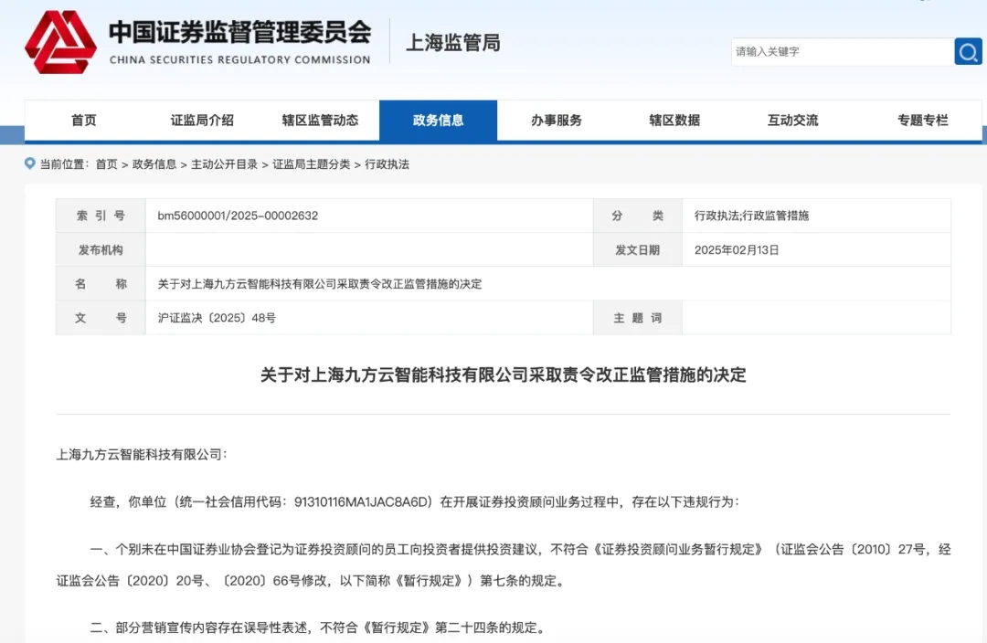This screenshot has width=987, height=643.
Task: Select the 政务信息 active tab
Action: click(x=438, y=121)
